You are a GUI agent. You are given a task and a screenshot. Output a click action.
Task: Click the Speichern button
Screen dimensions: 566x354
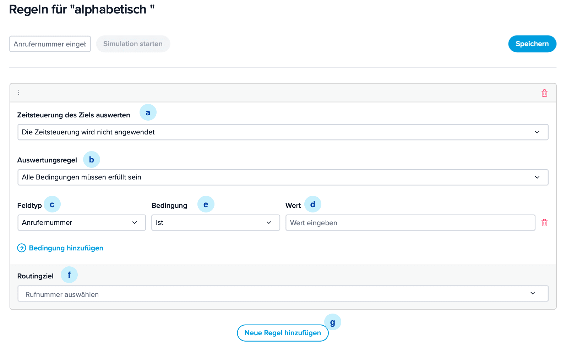pyautogui.click(x=532, y=44)
